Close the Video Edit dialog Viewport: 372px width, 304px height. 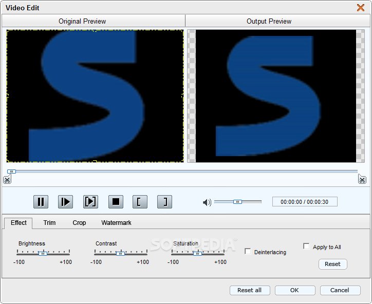361,8
